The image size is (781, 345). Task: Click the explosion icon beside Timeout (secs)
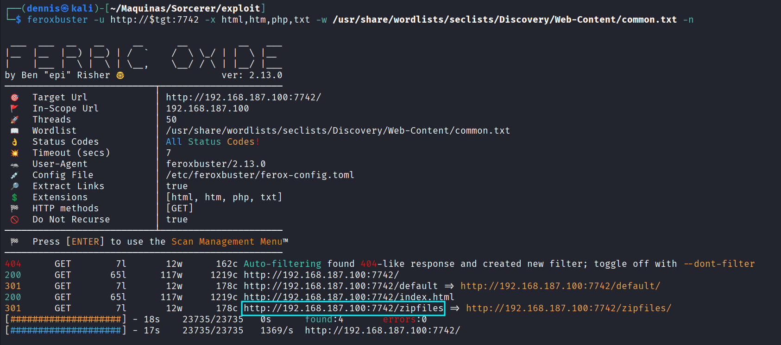pyautogui.click(x=15, y=153)
